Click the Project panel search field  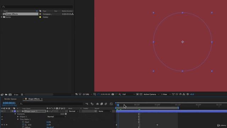(37, 7)
